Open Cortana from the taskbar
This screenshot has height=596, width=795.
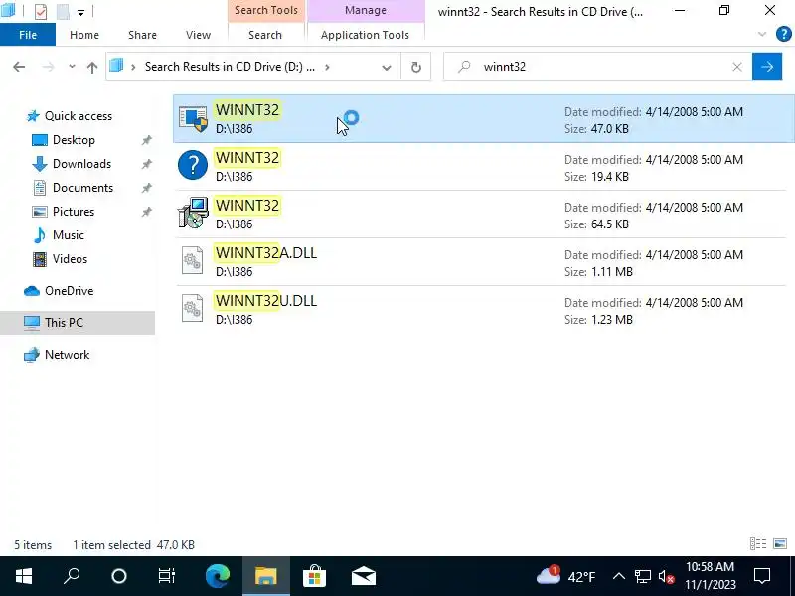pos(119,576)
